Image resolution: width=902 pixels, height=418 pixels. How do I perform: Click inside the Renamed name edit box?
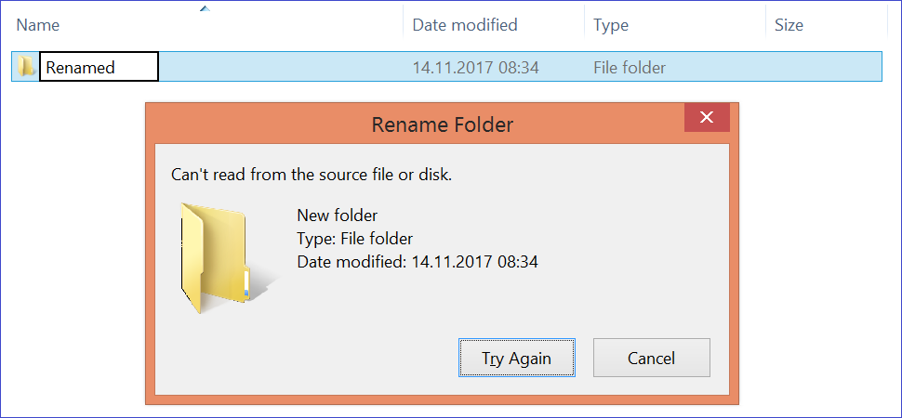[x=99, y=67]
